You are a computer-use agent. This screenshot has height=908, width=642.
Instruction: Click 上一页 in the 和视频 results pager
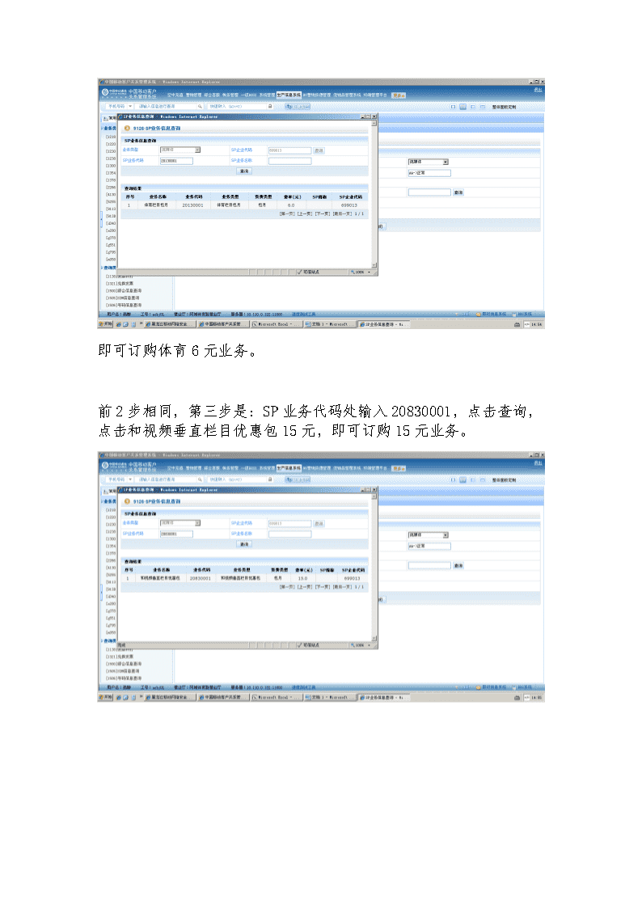(306, 587)
